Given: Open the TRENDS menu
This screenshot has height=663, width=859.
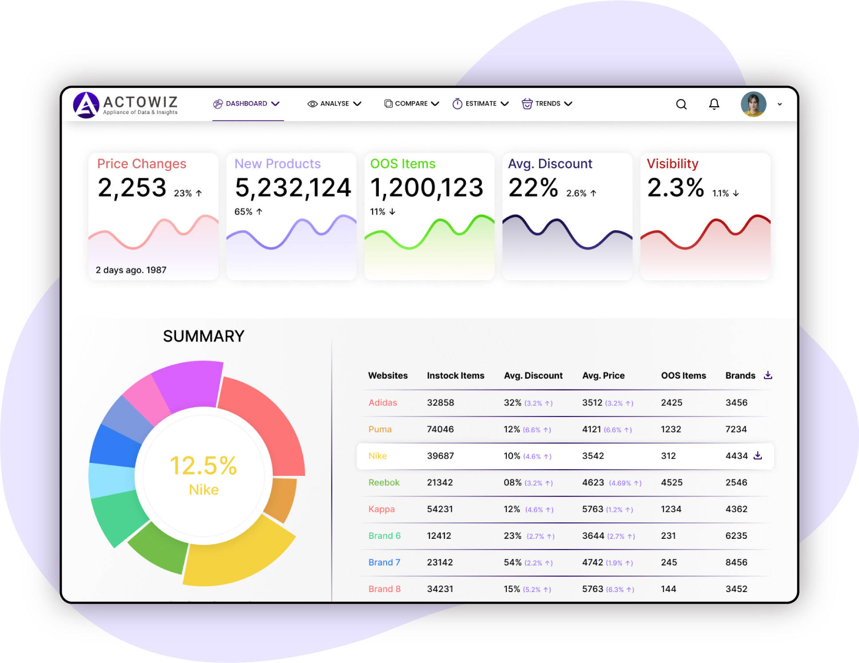Looking at the screenshot, I should [x=548, y=104].
